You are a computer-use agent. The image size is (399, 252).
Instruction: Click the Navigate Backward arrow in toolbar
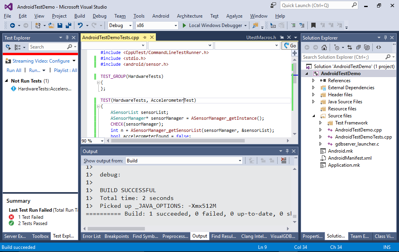point(12,25)
